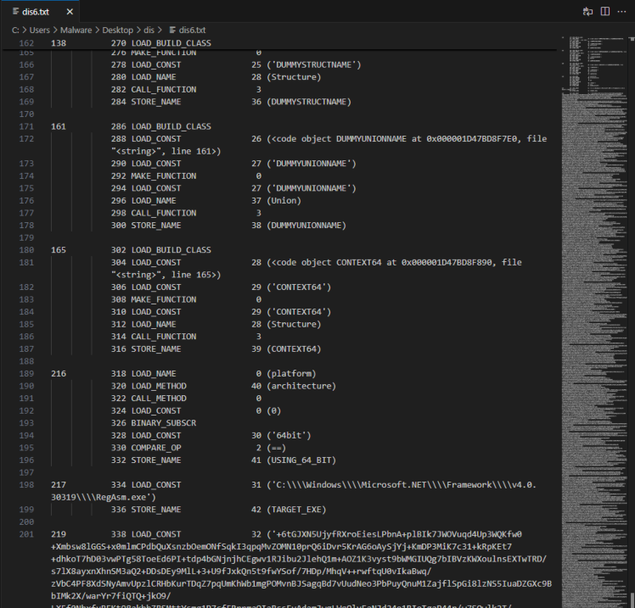Click '338 LOAD_CONST' on line 201
The image size is (635, 608).
point(146,534)
